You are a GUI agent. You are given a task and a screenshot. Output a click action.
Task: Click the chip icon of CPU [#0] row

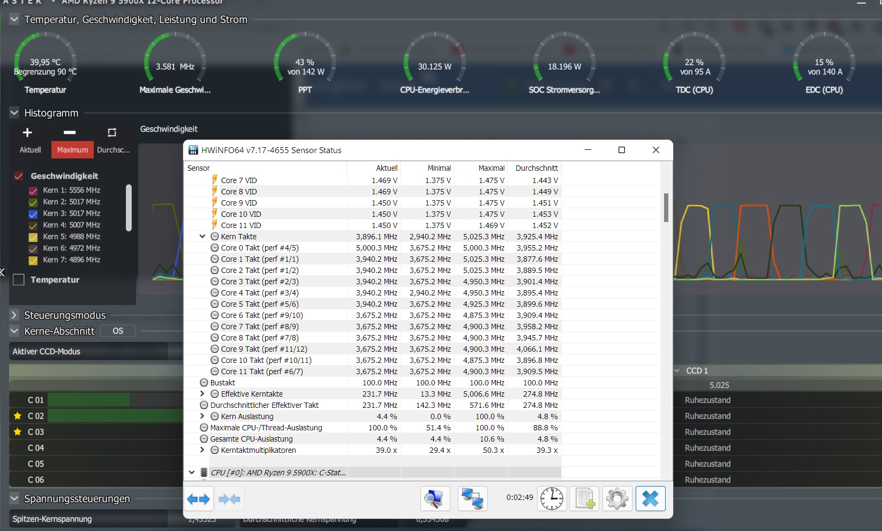[204, 473]
